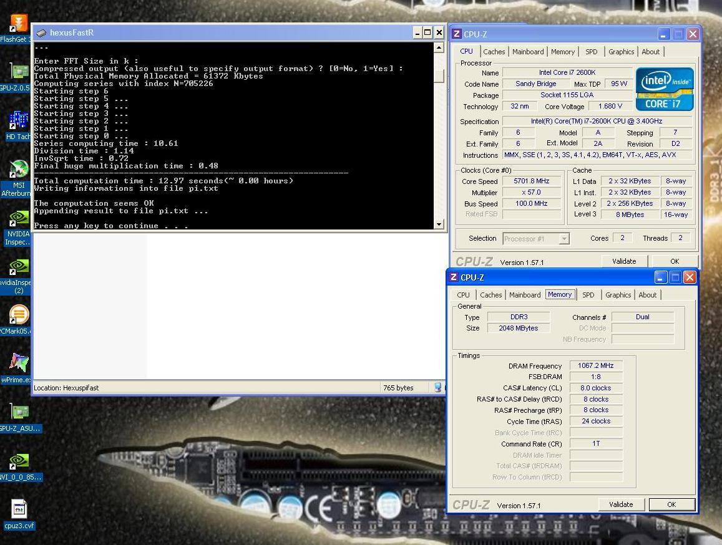Click the FSB:DRAM 1:8 value

(596, 377)
